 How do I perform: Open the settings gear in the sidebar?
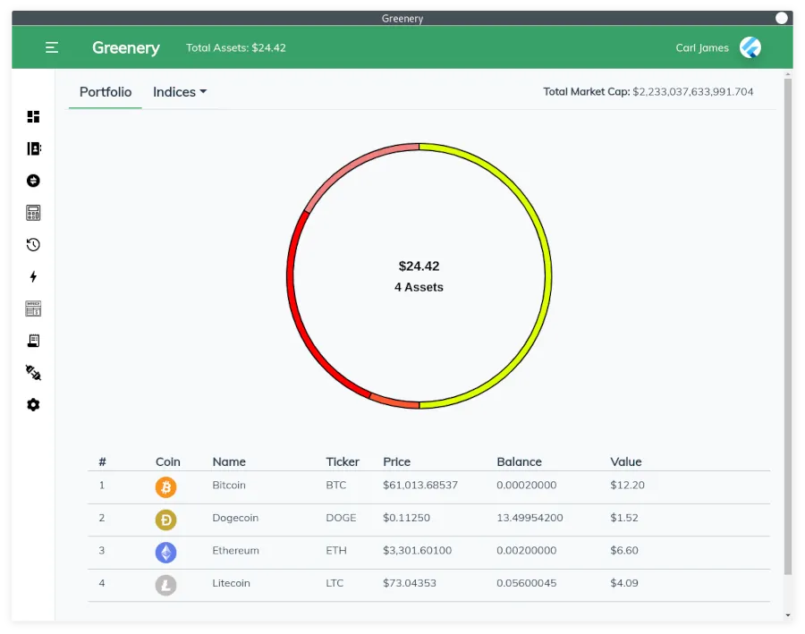(x=33, y=404)
